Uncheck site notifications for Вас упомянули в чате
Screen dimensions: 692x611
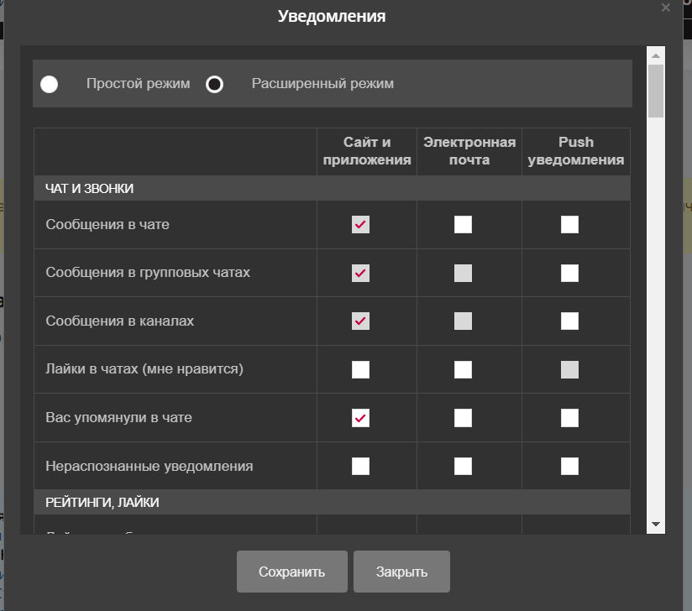360,418
